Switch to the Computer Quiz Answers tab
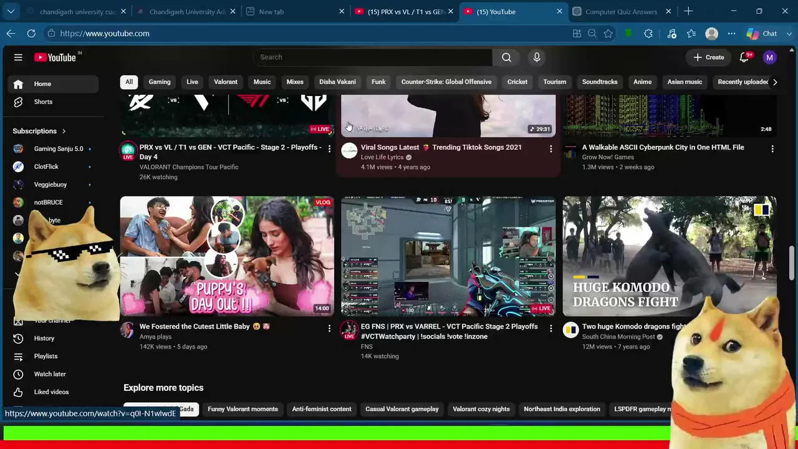 [622, 12]
